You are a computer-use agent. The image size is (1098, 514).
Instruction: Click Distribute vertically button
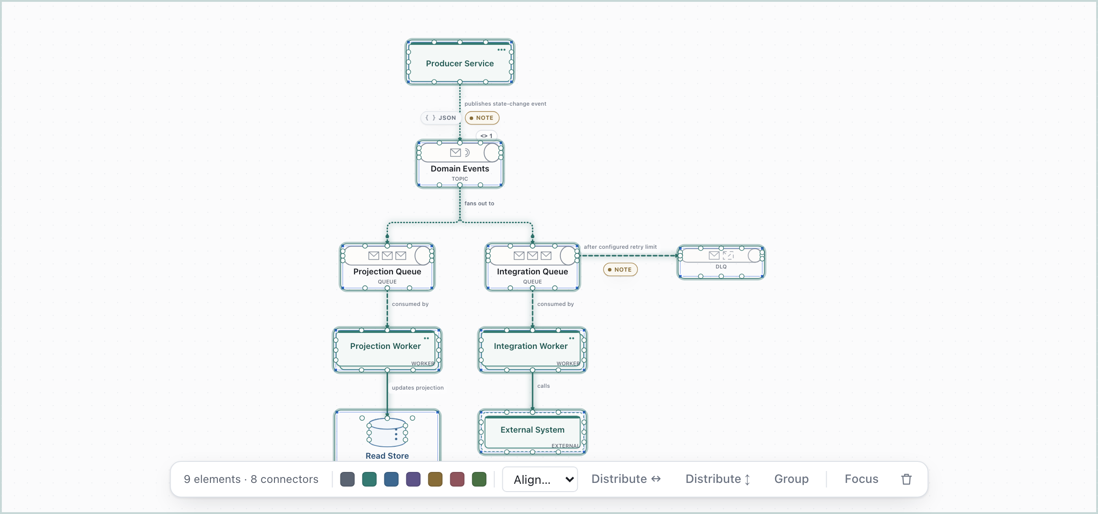click(x=718, y=479)
